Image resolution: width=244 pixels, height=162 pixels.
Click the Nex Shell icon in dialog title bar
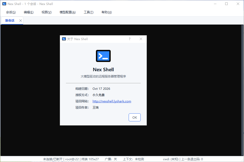pyautogui.click(x=64, y=39)
